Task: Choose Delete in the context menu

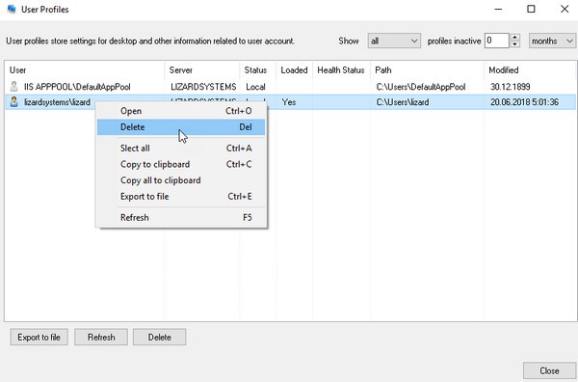Action: coord(181,127)
